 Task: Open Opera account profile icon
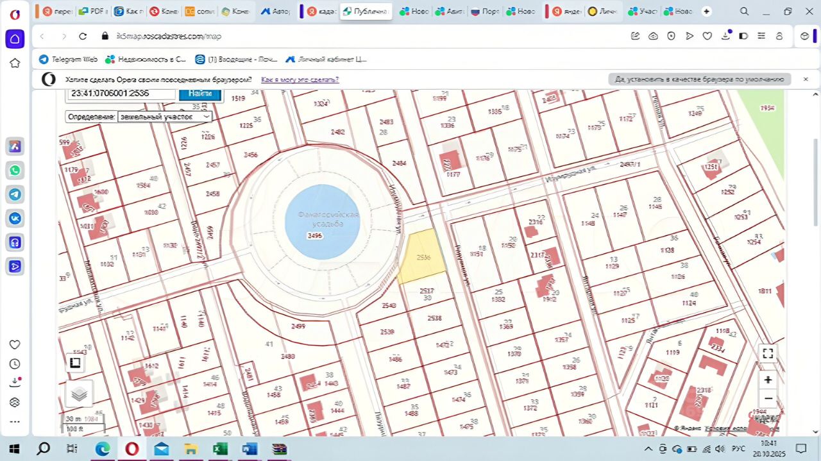[779, 37]
